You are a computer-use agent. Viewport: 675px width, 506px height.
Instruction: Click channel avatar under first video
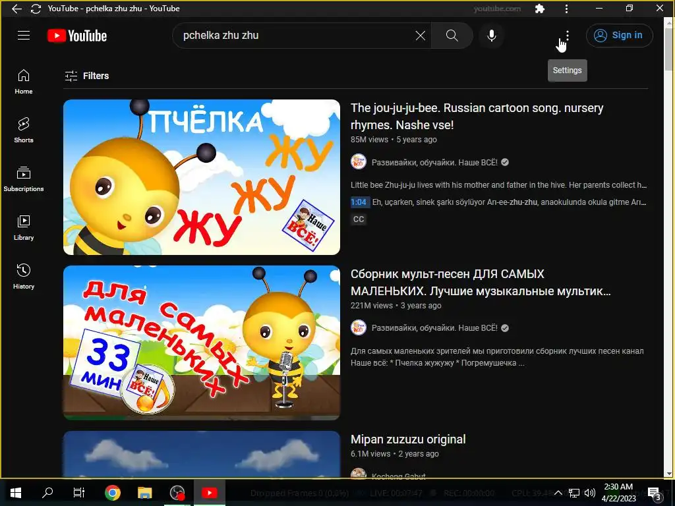pyautogui.click(x=358, y=162)
